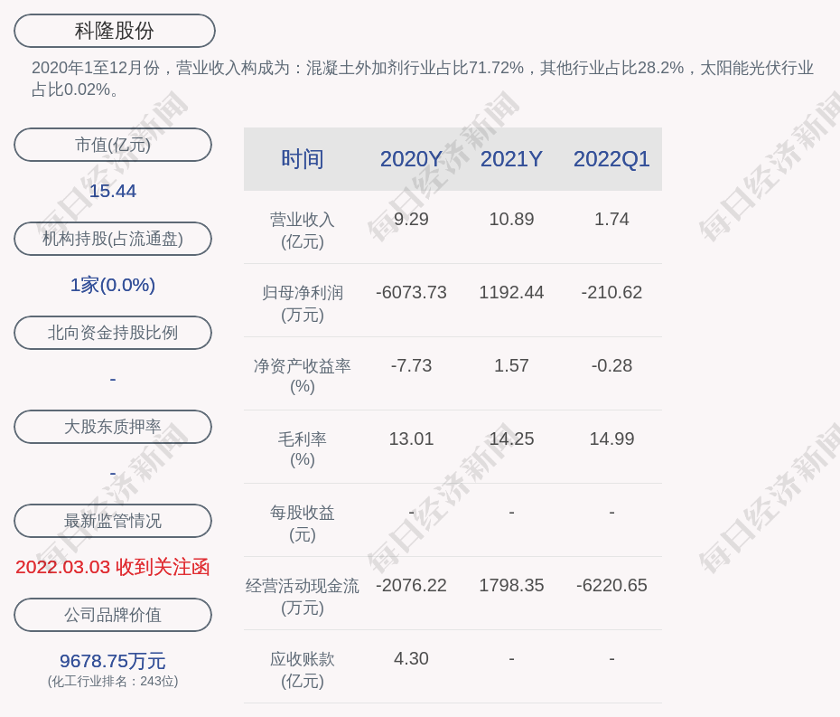Screen dimensions: 840x717
Task: Click the 归母净利润(万元) row label
Action: [303, 304]
